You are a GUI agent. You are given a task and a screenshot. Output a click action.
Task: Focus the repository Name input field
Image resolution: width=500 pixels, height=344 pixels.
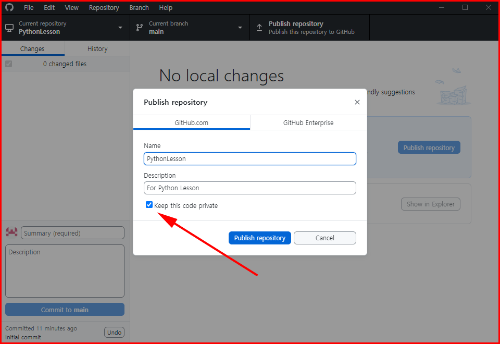(x=249, y=158)
